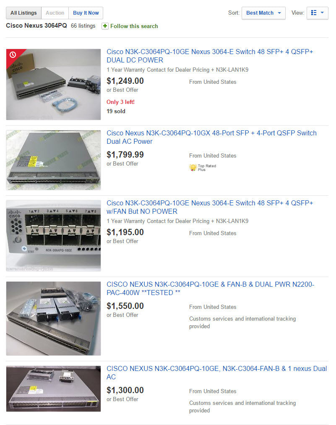Click thumbnail of the $1,300.00 listing

pos(53,389)
